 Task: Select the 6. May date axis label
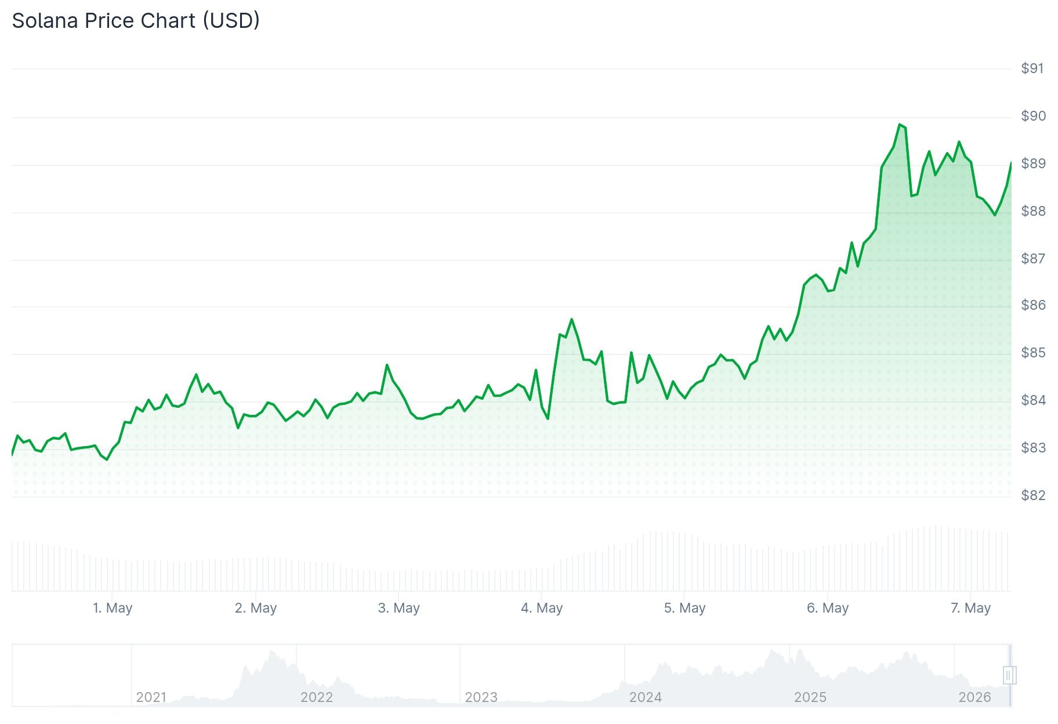tap(828, 608)
